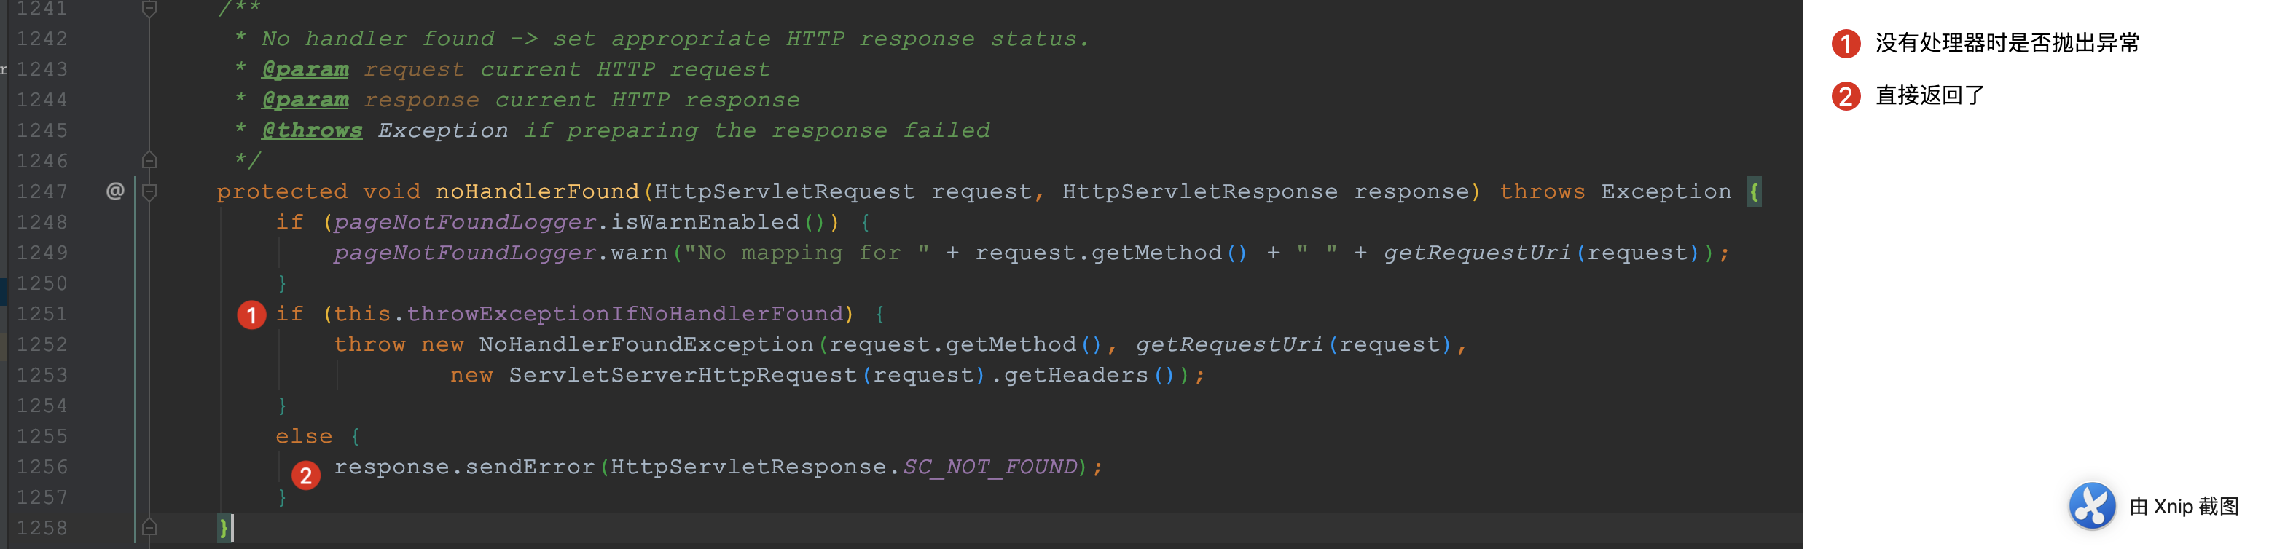Click the fold end marker on line 1258
Viewport: 2269px width, 549px height.
pos(150,527)
